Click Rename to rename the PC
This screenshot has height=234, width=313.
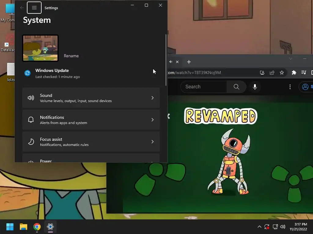(71, 56)
